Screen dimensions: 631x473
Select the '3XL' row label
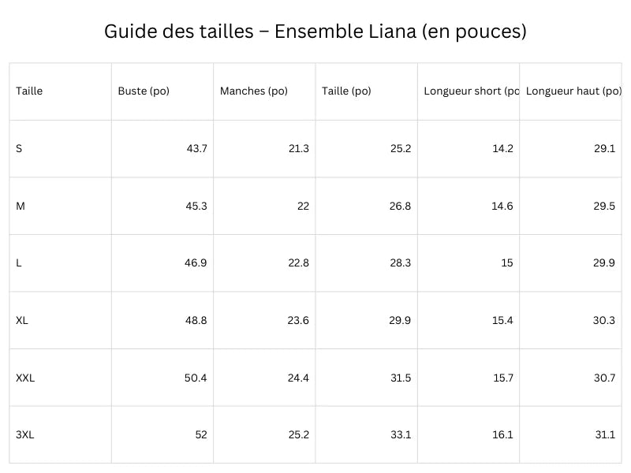point(24,435)
